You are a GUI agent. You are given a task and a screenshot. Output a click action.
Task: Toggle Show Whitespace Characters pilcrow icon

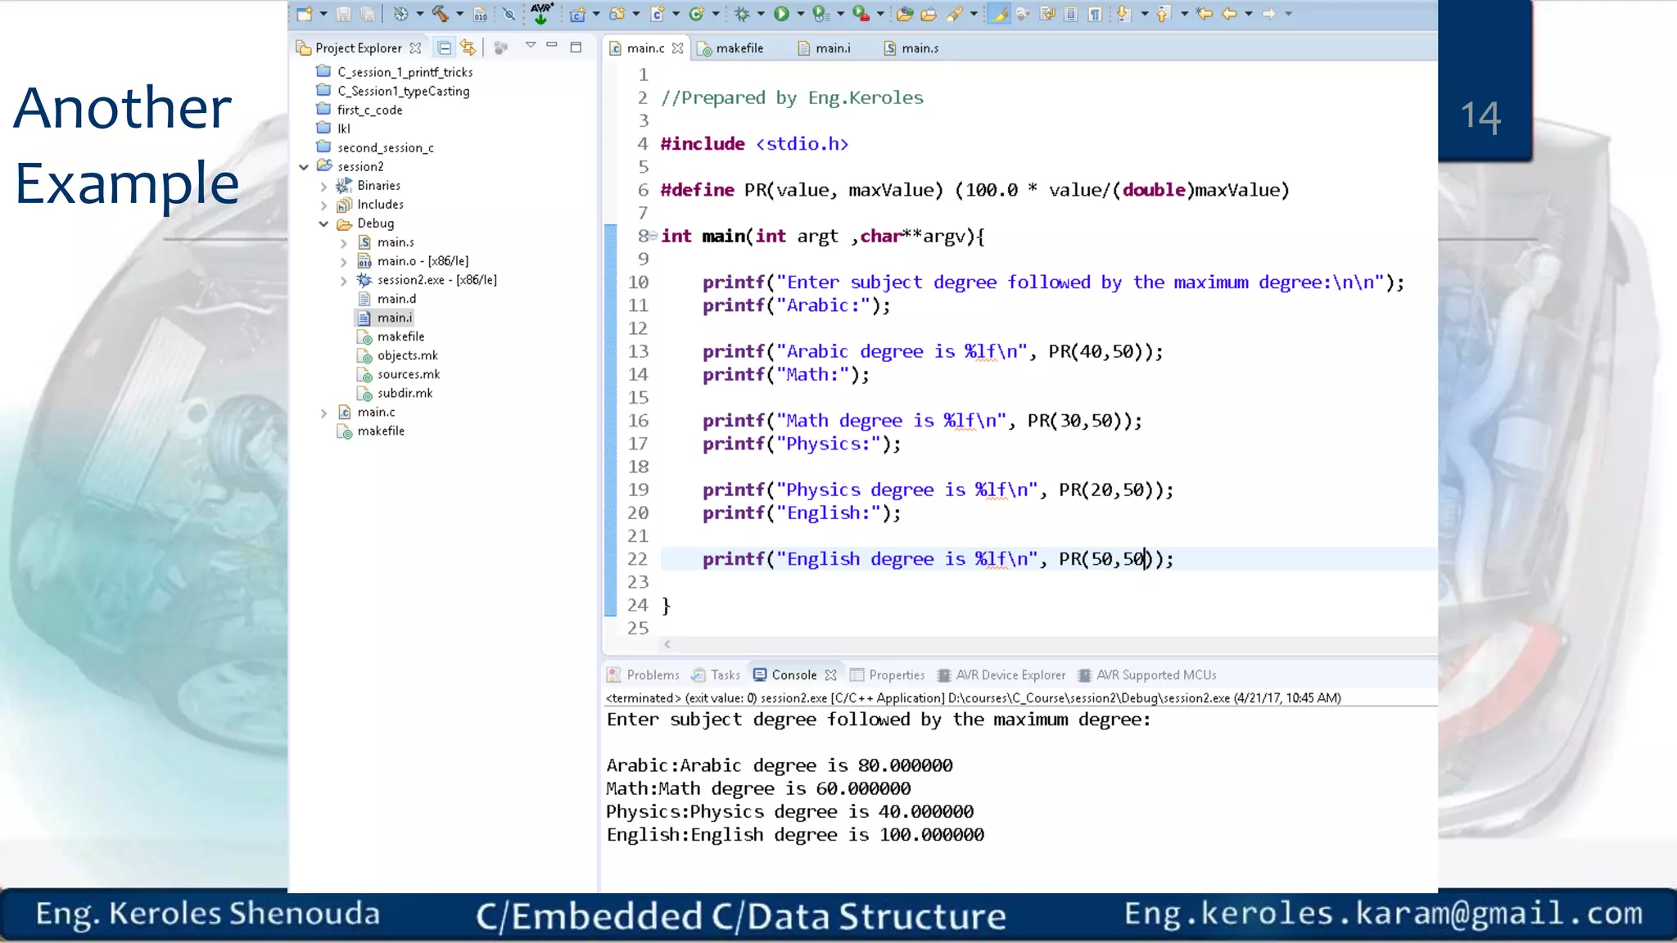tap(1095, 14)
